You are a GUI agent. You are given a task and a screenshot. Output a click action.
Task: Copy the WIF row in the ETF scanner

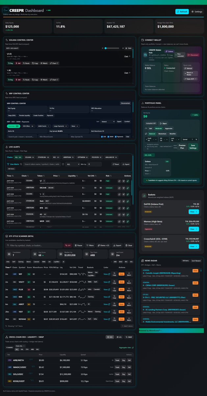[x=114, y=274]
